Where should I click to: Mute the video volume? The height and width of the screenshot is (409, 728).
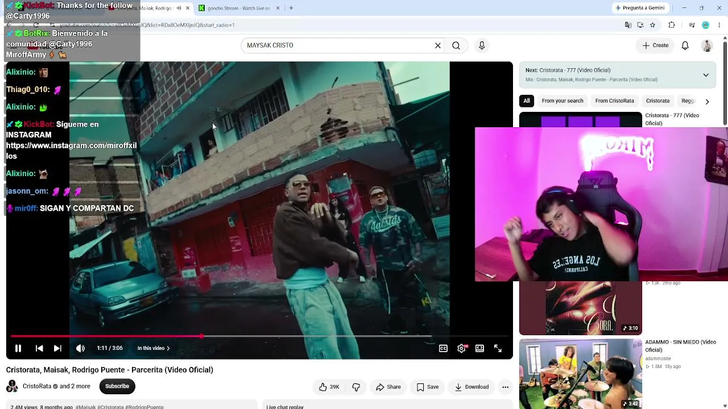tap(80, 348)
